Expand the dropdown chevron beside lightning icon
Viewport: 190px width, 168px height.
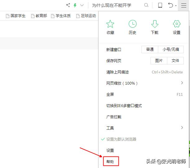82,5
